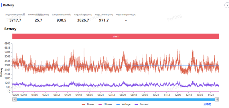Viewport: 229px width, 108px height.
Task: Click the left handle of the time range slider
Action: (x=15, y=99)
